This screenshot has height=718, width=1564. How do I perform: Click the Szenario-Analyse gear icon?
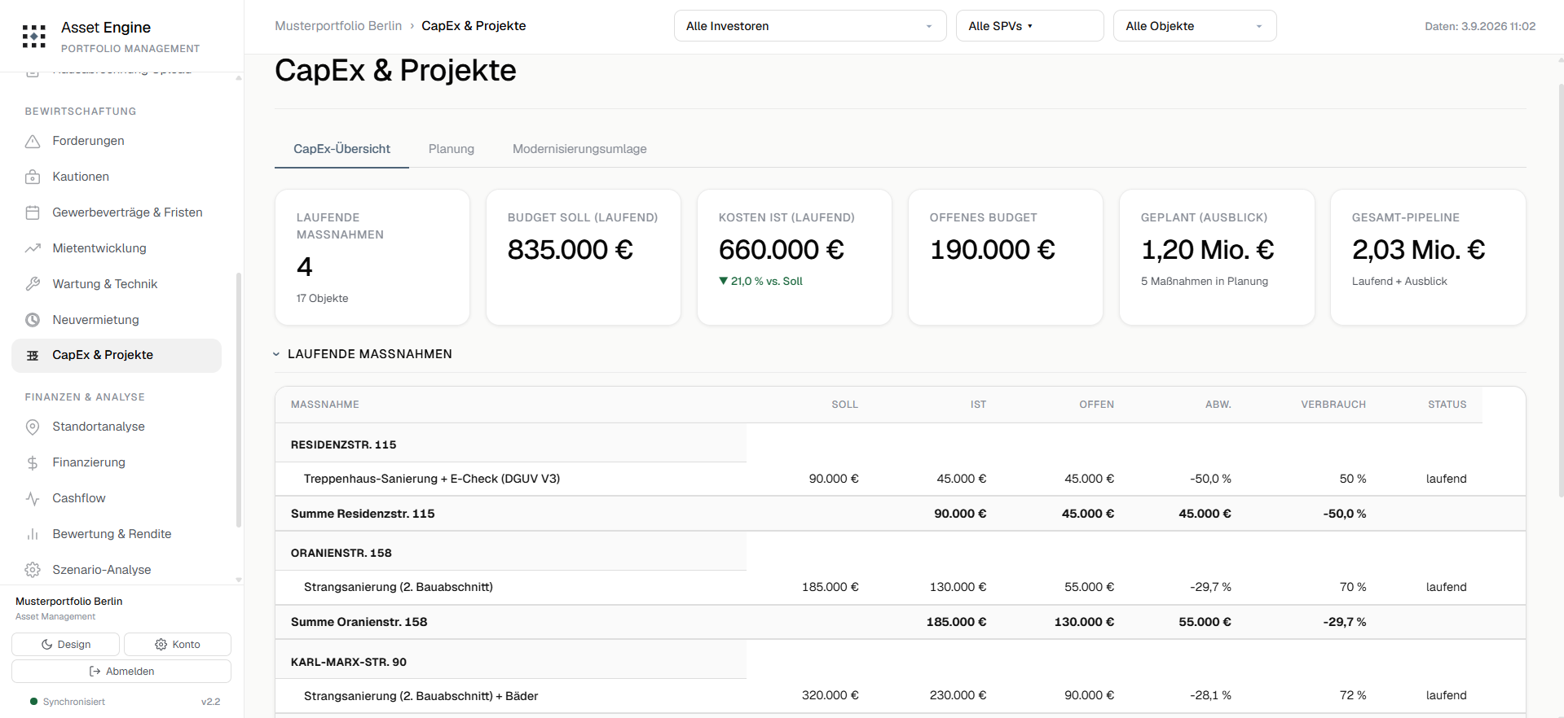tap(33, 571)
